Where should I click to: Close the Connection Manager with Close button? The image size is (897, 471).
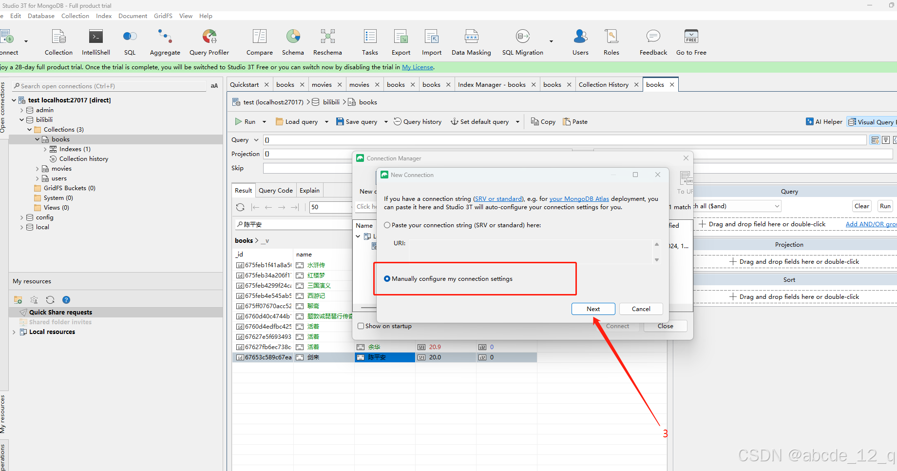(666, 326)
